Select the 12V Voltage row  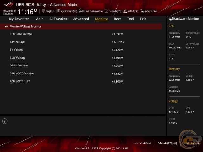point(81,42)
